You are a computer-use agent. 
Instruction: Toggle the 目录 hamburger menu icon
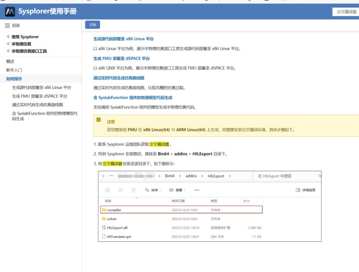(x=7, y=25)
